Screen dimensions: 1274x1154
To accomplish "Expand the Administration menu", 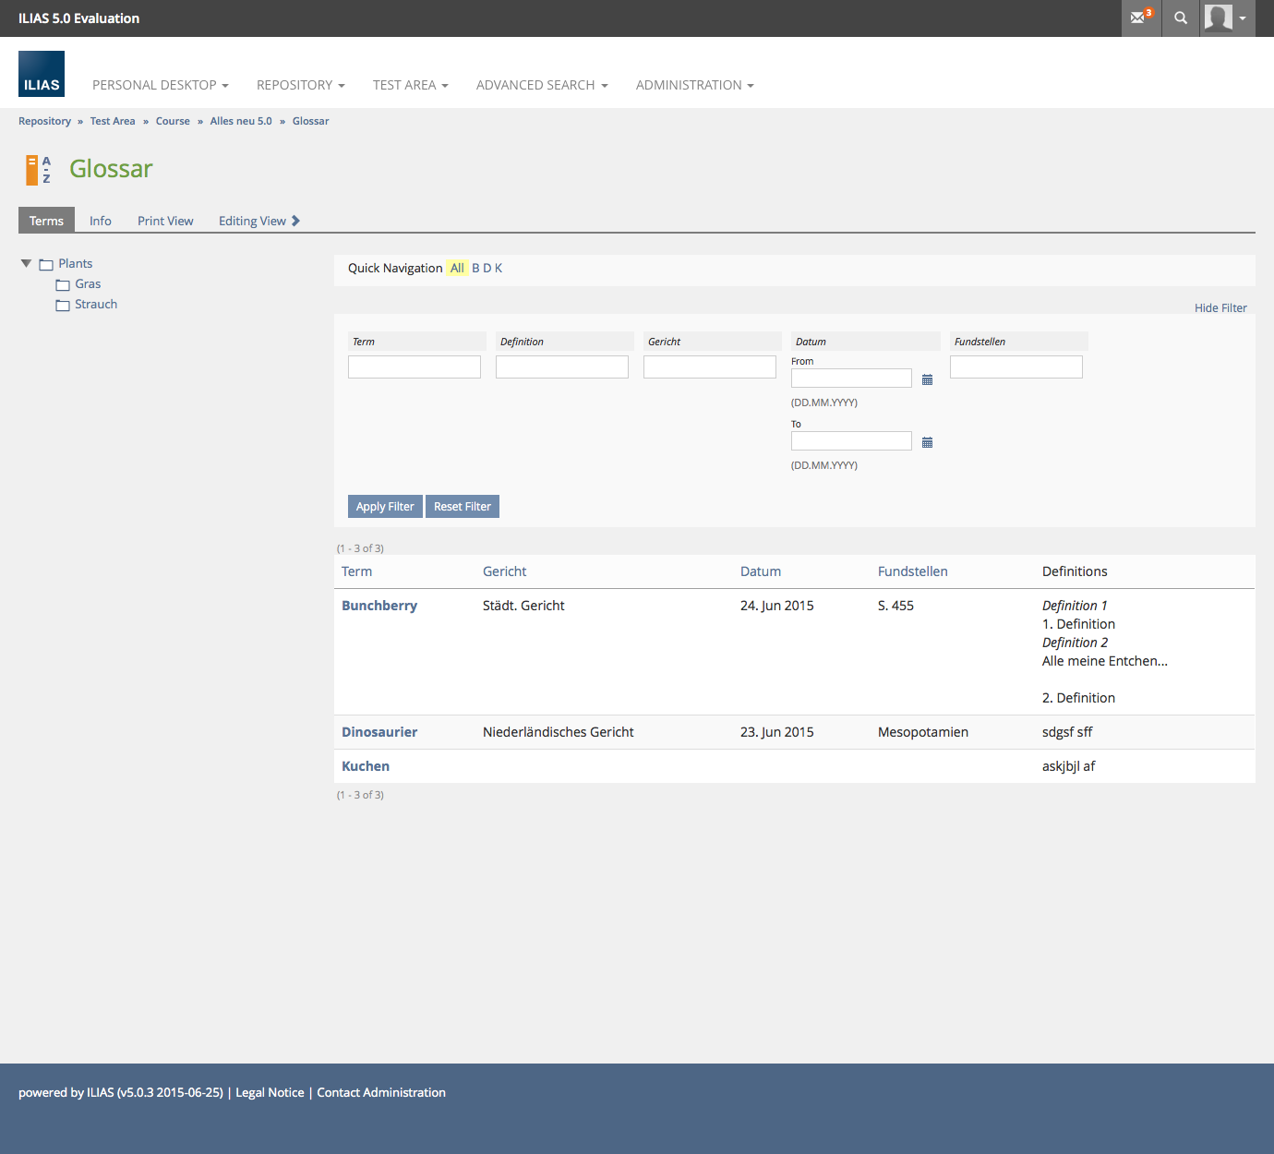I will tap(694, 85).
